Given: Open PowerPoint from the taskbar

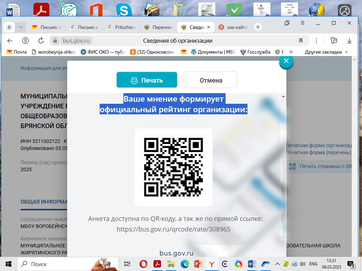Looking at the screenshot, I should 198,264.
